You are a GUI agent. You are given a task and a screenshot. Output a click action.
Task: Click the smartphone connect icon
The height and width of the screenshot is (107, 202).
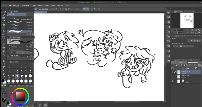[94, 9]
